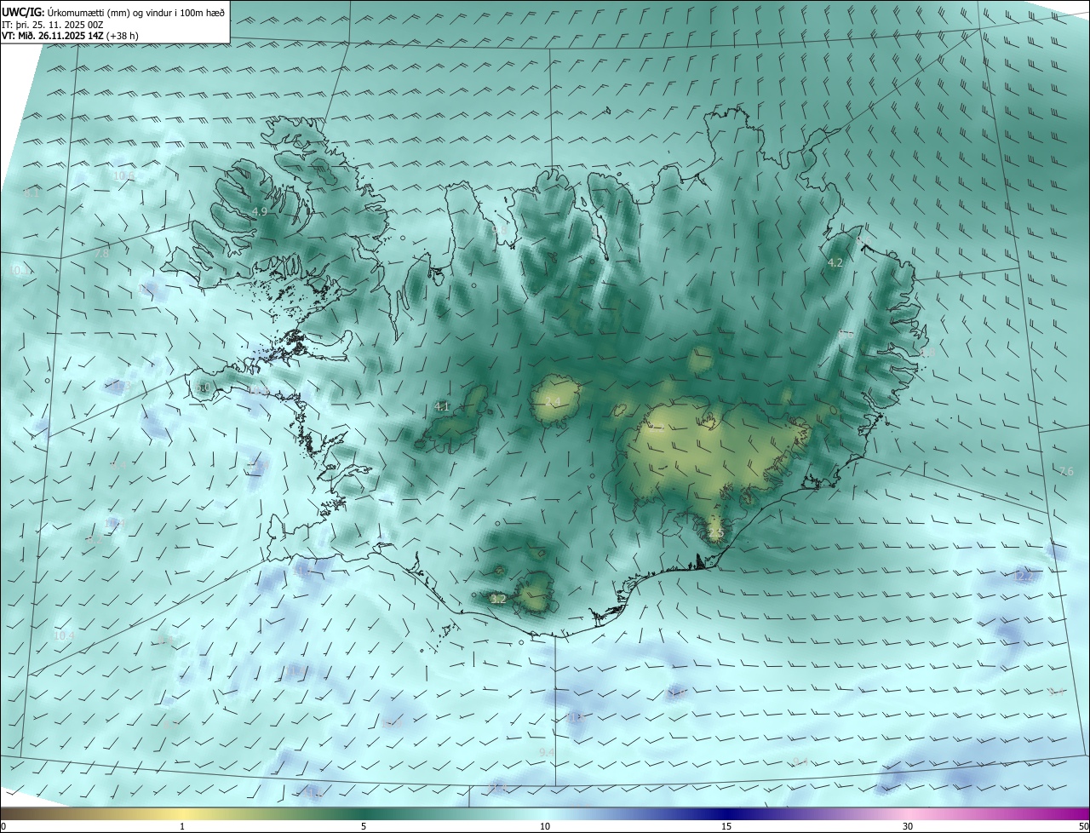Click the 'VT: Mið. 26.11.2025 14Z (+38 h)' line
The width and height of the screenshot is (1090, 833).
click(71, 36)
